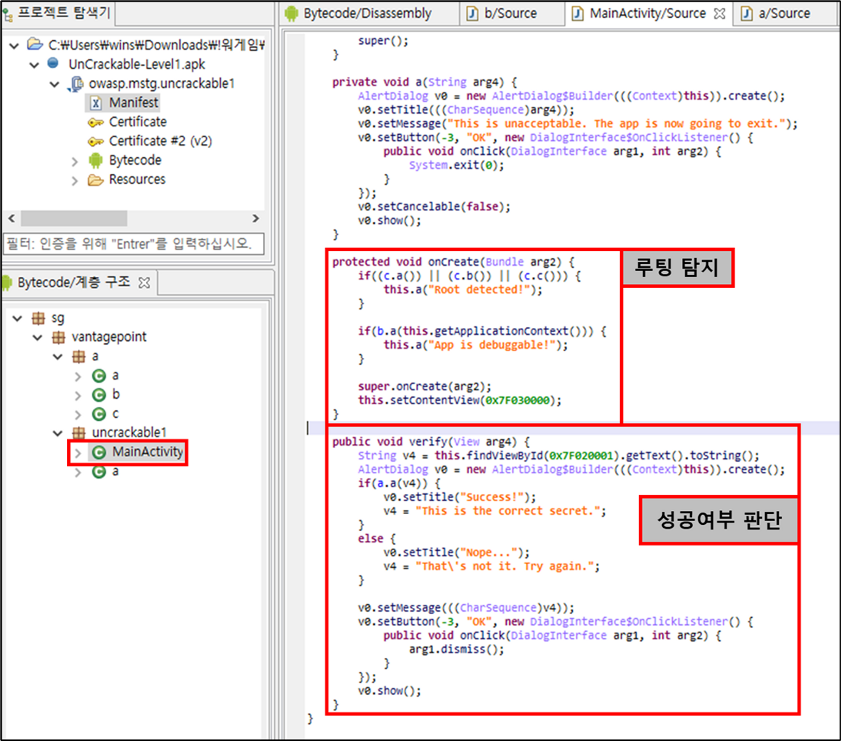Click the Certificate key icon
The image size is (841, 741).
(95, 122)
